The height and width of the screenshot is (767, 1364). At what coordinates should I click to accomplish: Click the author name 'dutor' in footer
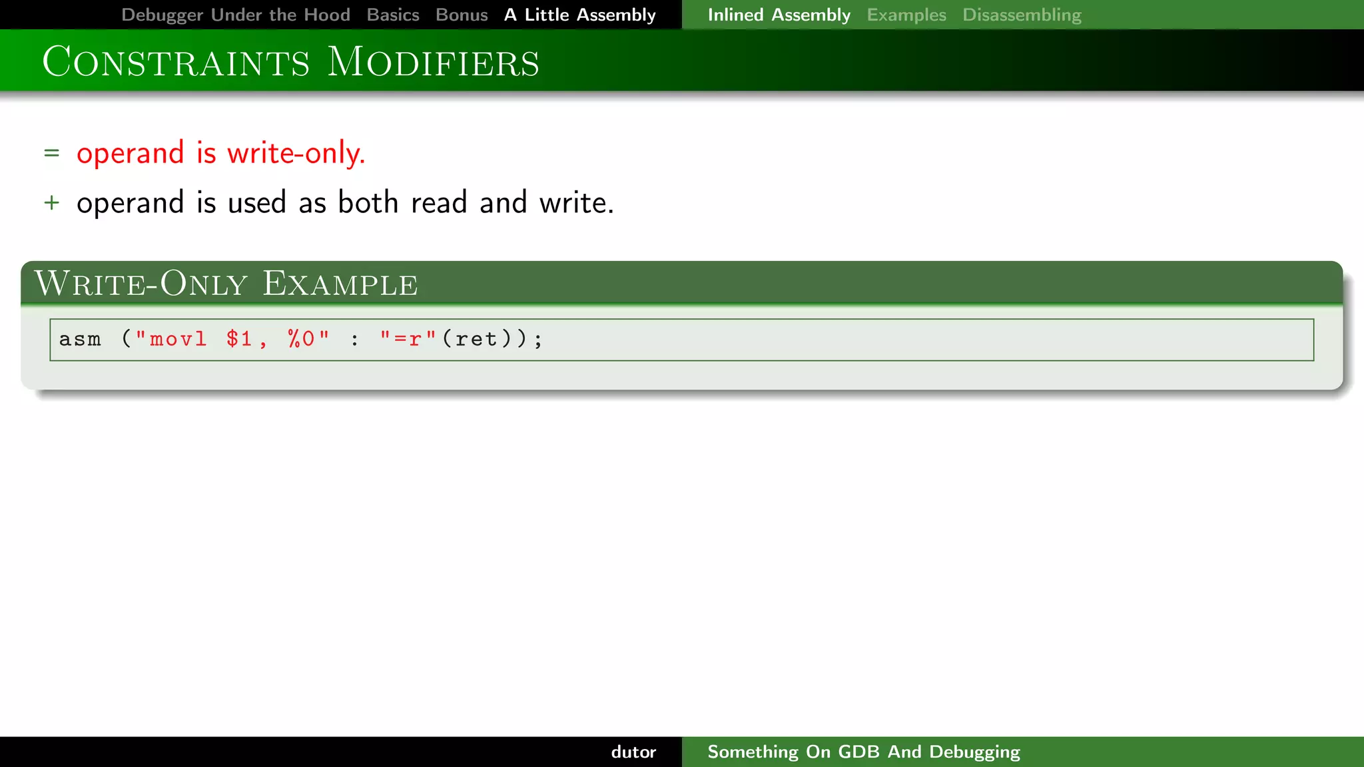[x=633, y=752]
